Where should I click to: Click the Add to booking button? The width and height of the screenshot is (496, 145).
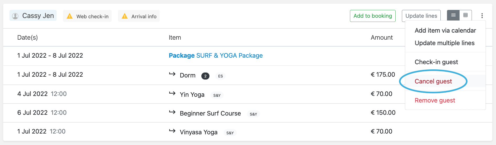point(373,16)
